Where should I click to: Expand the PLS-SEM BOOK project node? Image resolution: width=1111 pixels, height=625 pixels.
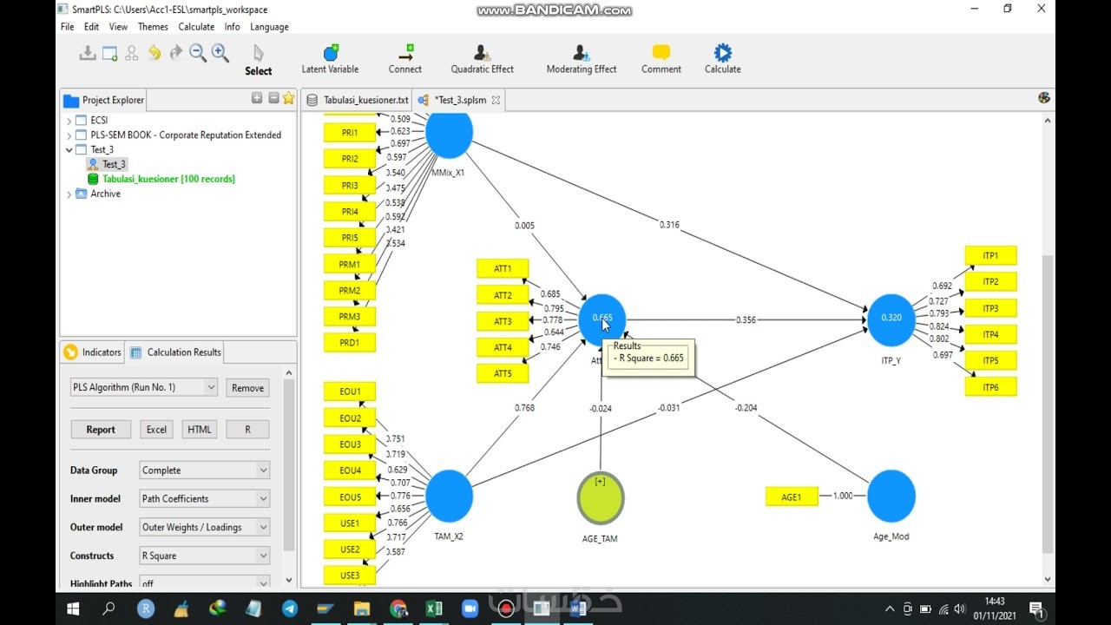(69, 135)
